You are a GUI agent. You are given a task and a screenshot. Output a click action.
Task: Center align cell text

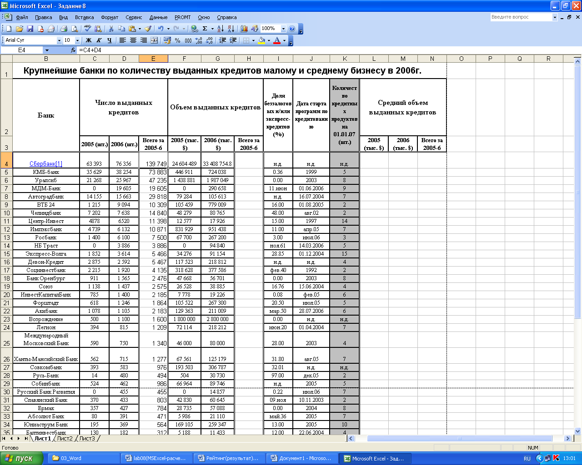[133, 40]
